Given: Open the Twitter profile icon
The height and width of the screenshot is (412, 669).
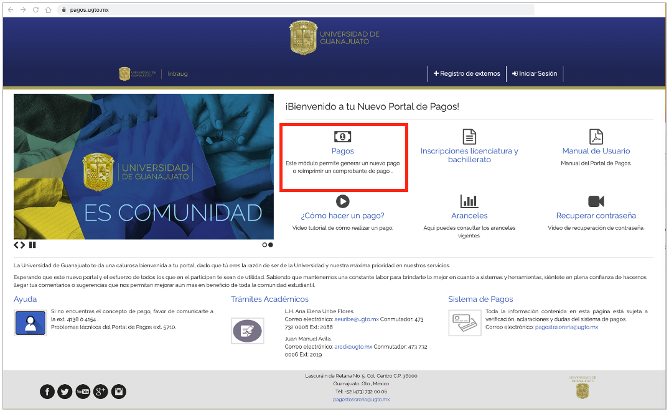Looking at the screenshot, I should 65,391.
